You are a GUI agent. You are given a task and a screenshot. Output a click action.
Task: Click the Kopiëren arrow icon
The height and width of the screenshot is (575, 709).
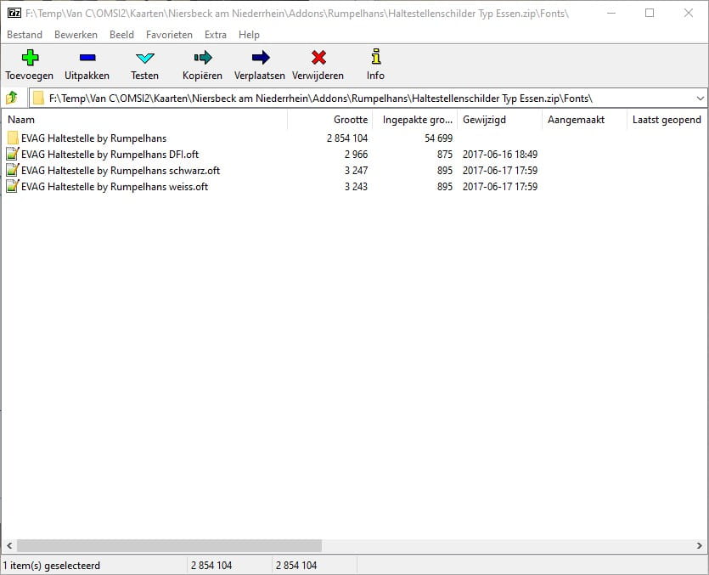point(203,58)
